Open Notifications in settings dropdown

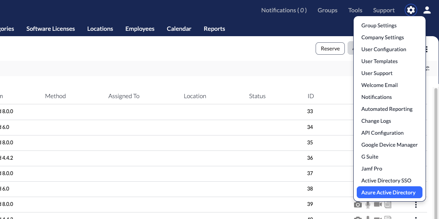pos(377,97)
